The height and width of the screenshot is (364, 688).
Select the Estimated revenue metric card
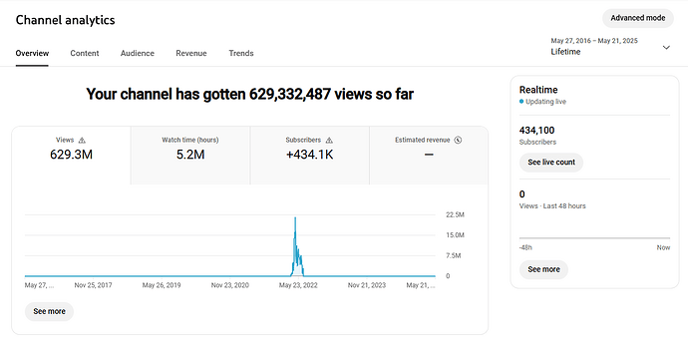click(x=429, y=156)
